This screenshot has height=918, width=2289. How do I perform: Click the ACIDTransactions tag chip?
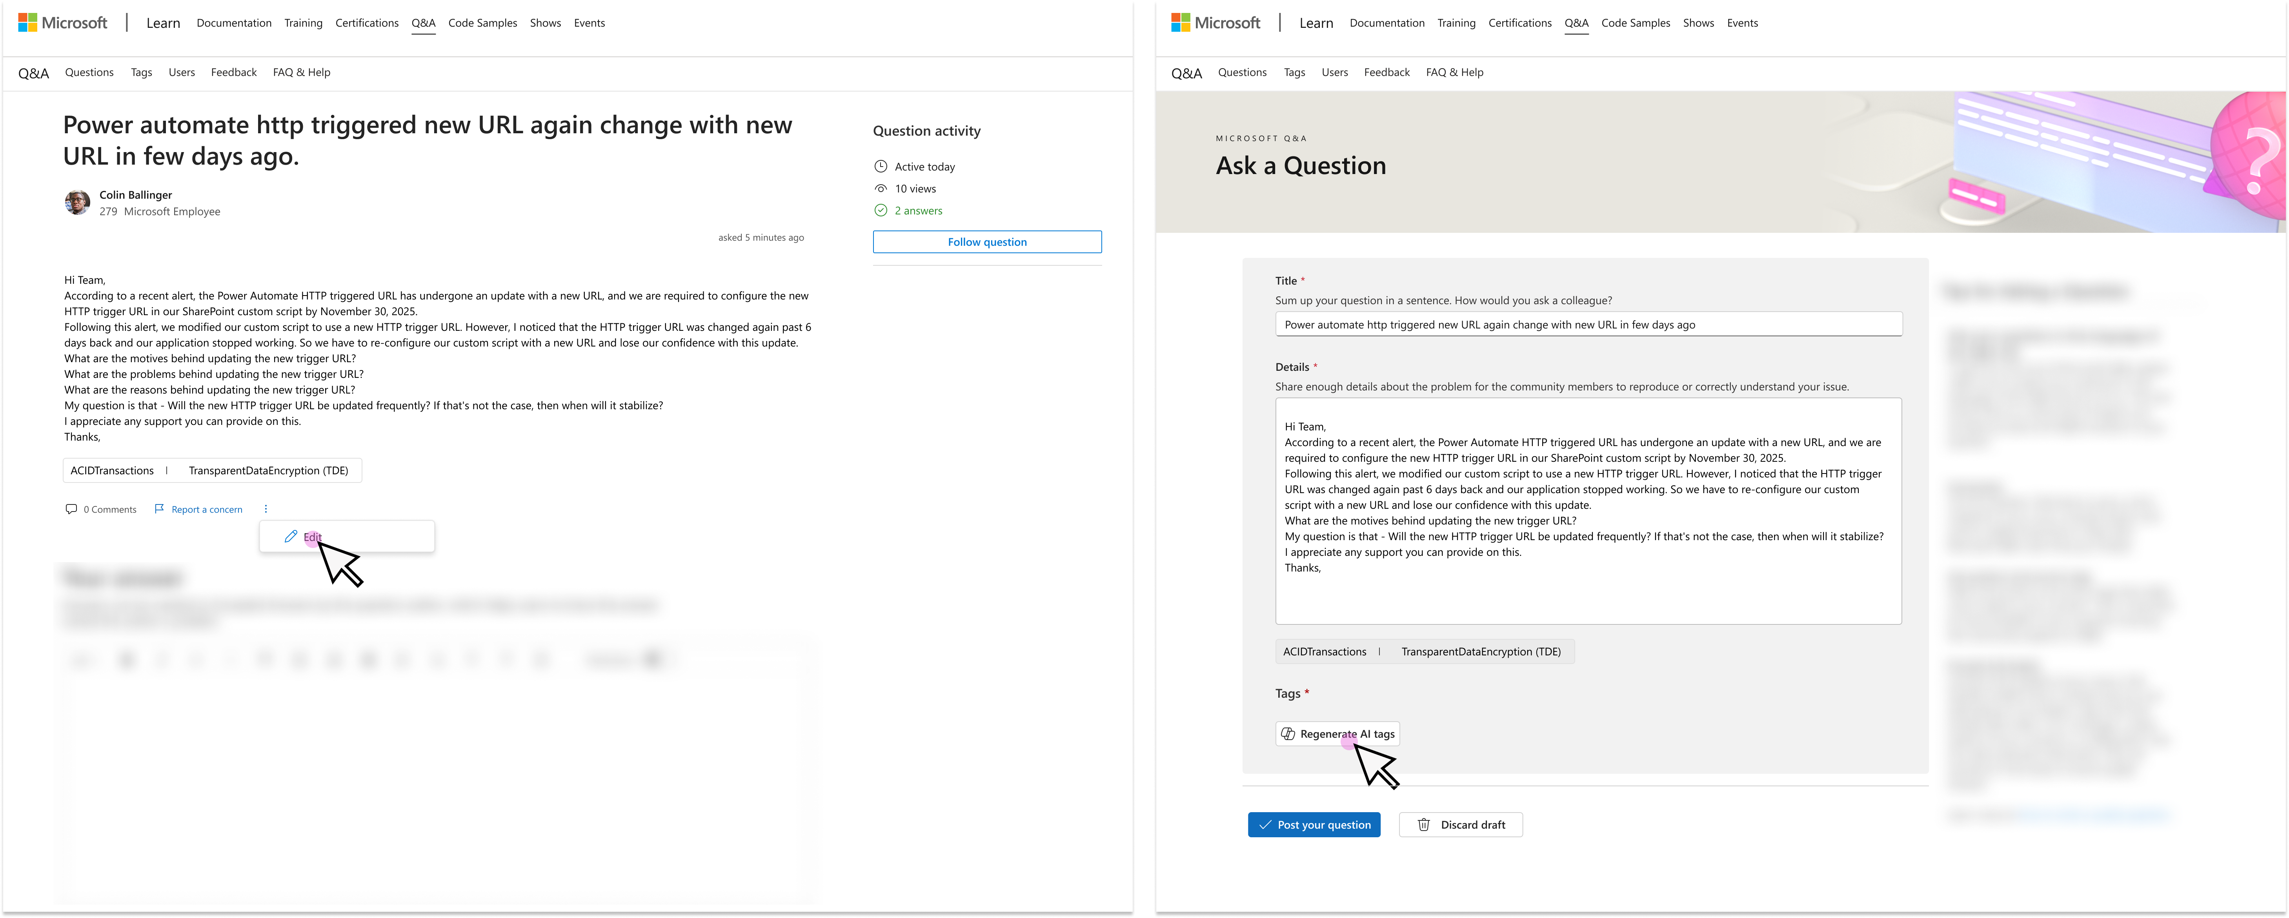pos(113,470)
